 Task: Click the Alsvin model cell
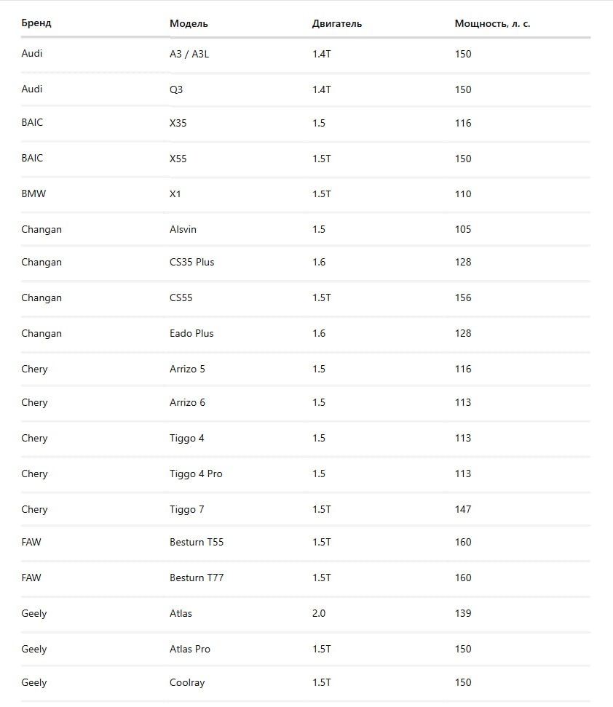tap(183, 229)
